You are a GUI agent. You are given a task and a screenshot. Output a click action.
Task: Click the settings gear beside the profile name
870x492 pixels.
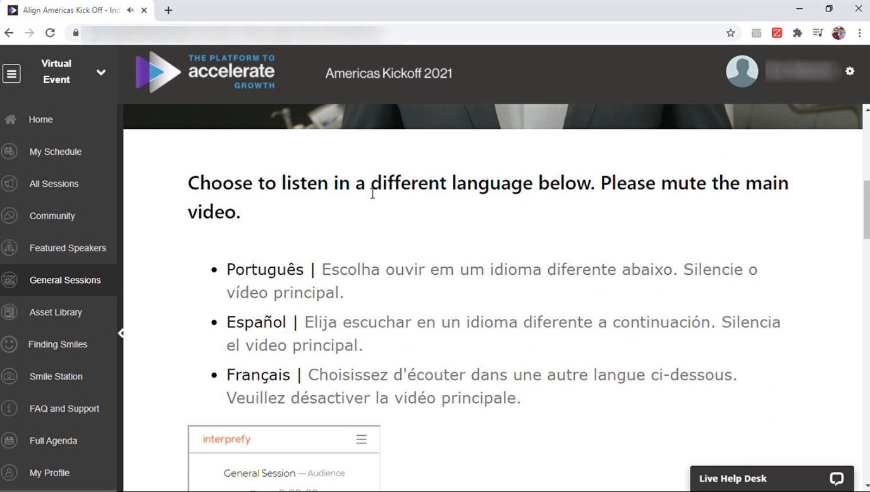click(x=850, y=71)
